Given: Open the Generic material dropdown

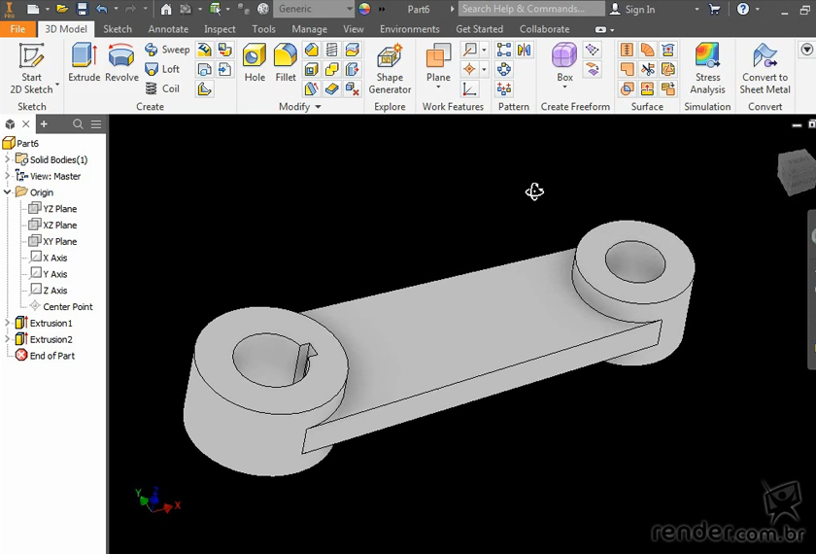Looking at the screenshot, I should 313,9.
